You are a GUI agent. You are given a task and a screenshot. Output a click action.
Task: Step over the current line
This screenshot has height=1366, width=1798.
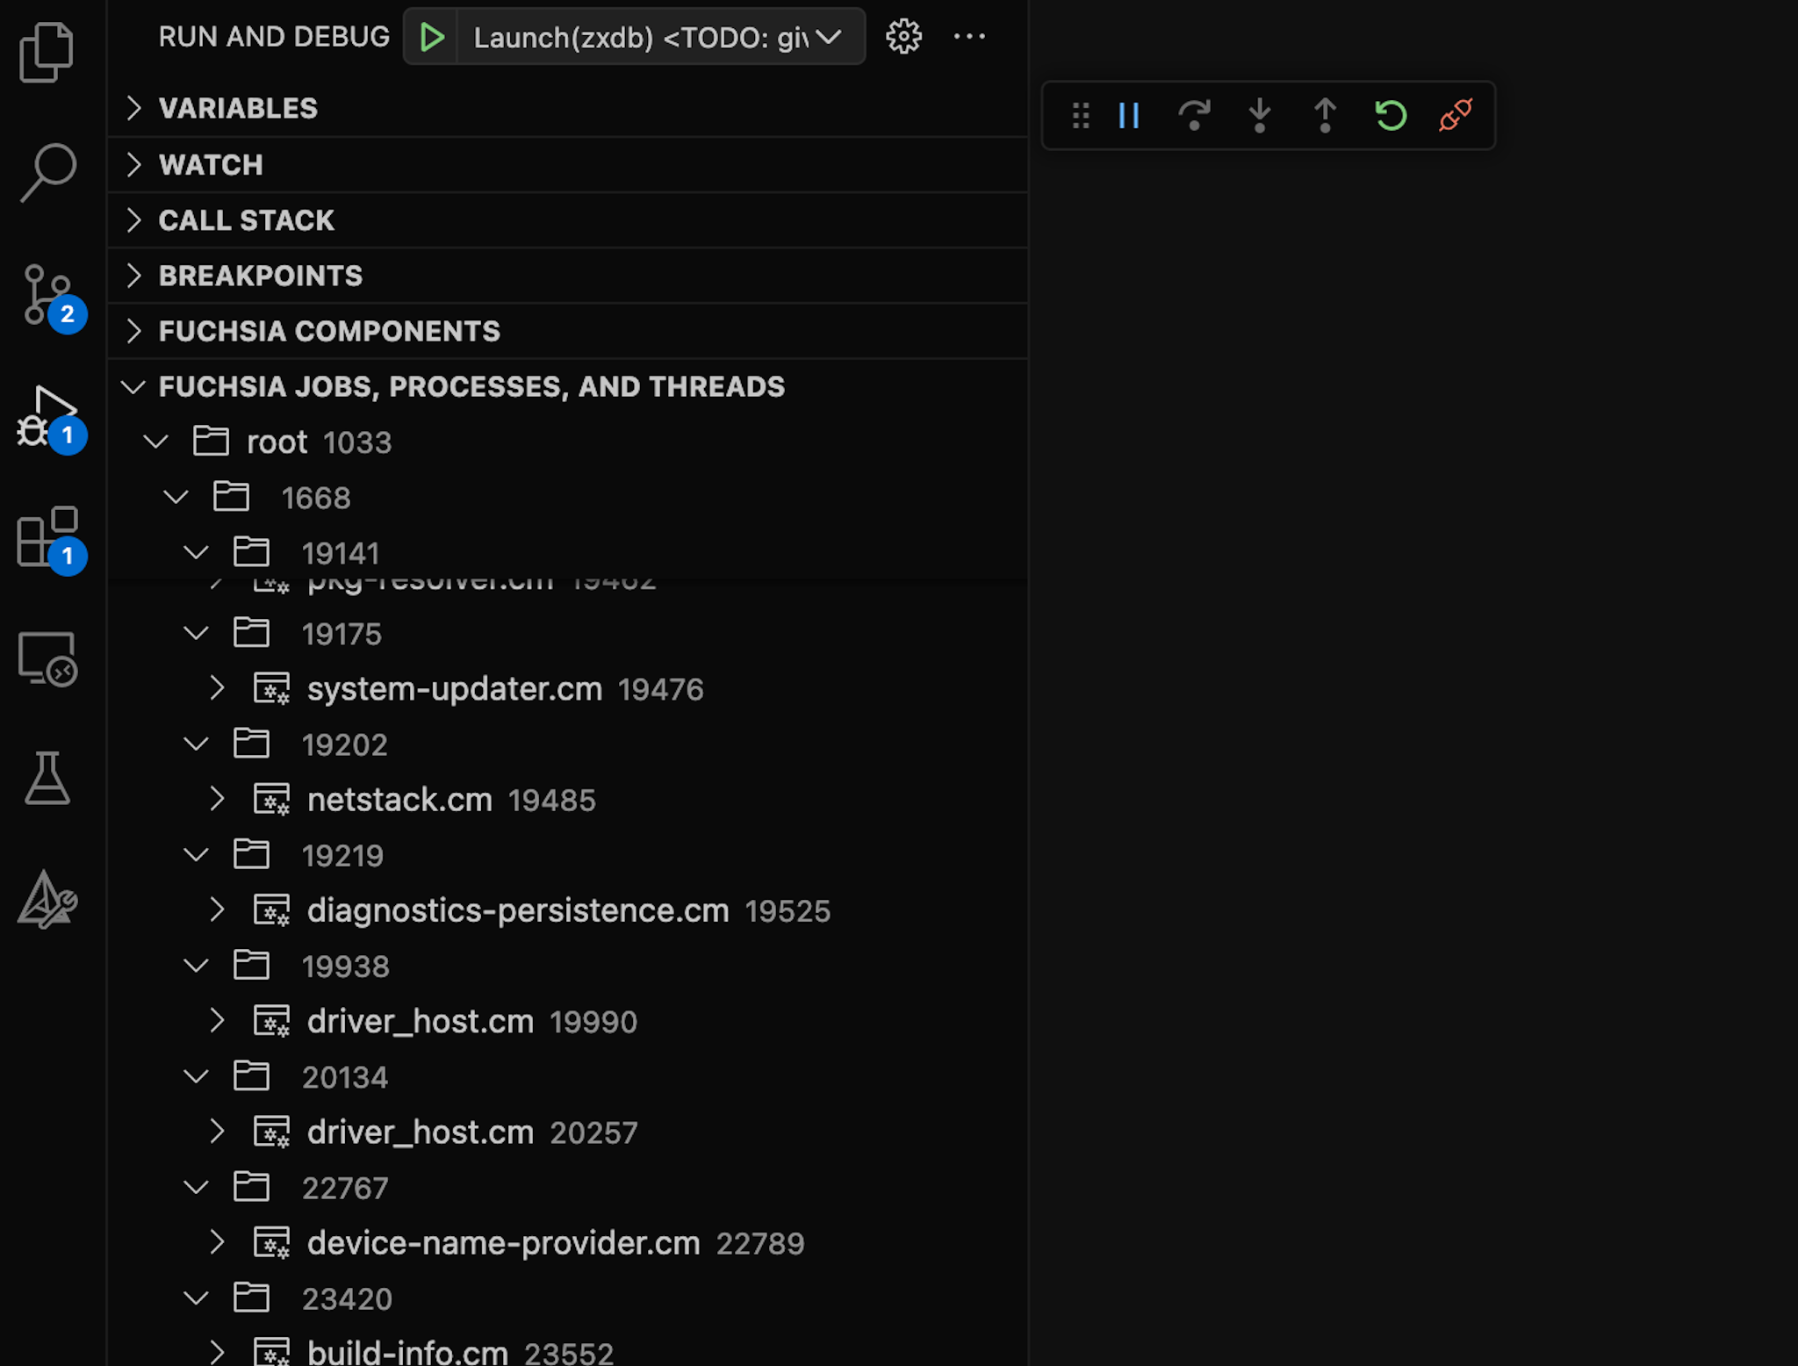(1194, 115)
